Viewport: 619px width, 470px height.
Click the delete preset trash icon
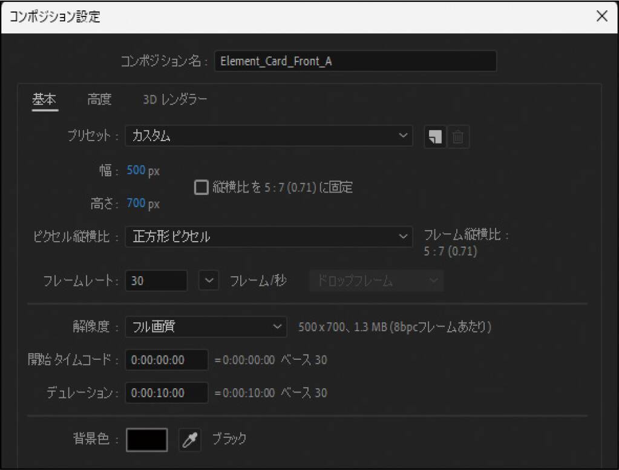pyautogui.click(x=457, y=137)
